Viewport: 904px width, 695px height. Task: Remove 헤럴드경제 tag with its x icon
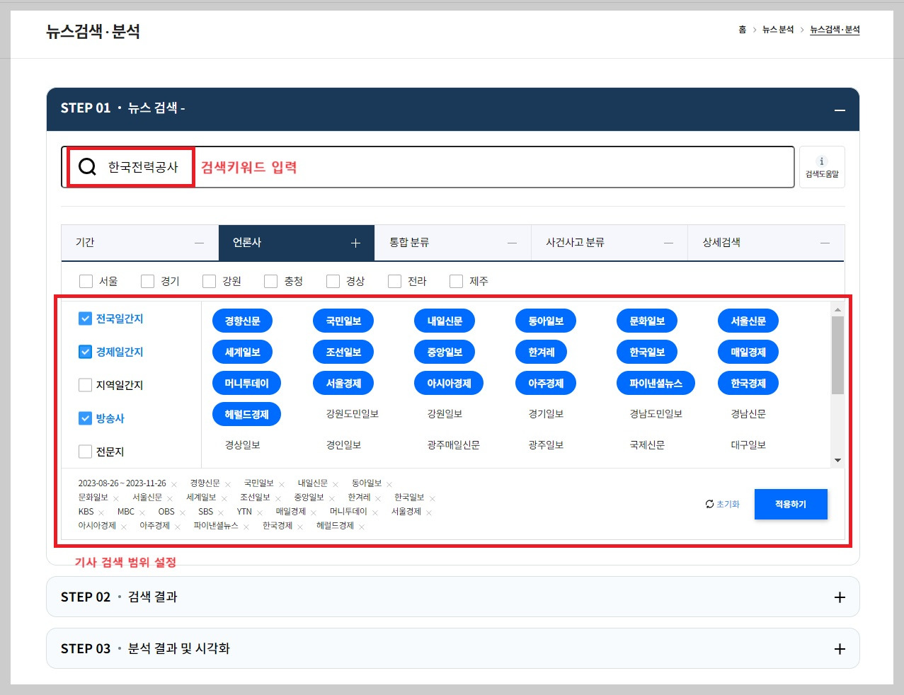tap(362, 527)
